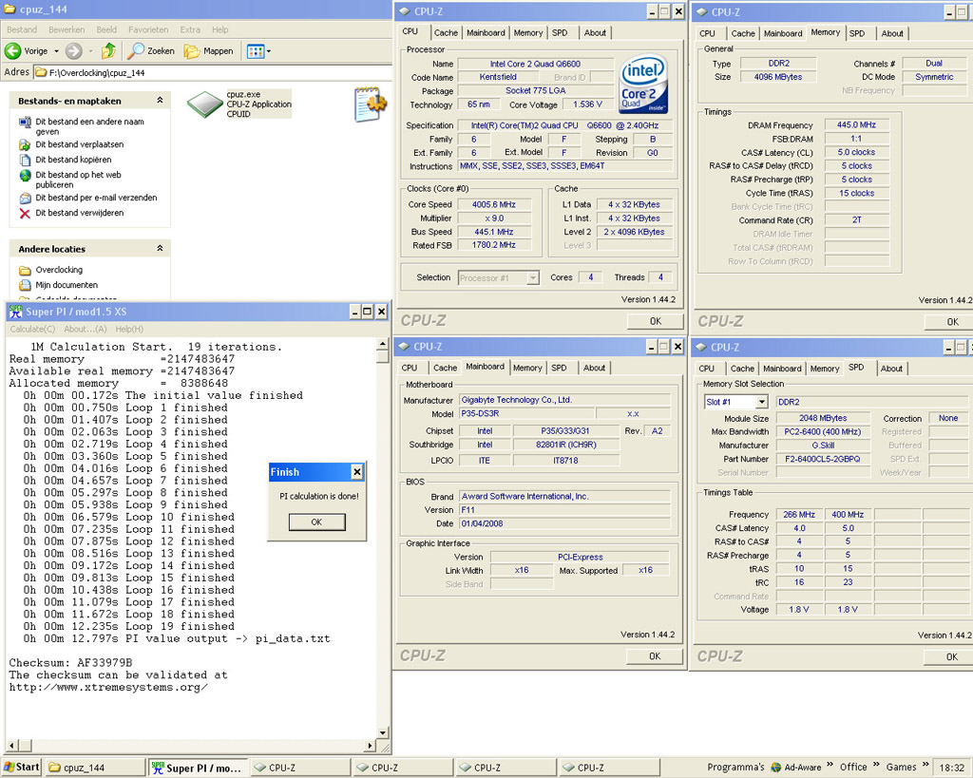Open the Extra menu in Explorer
This screenshot has height=778, width=973.
tap(190, 29)
